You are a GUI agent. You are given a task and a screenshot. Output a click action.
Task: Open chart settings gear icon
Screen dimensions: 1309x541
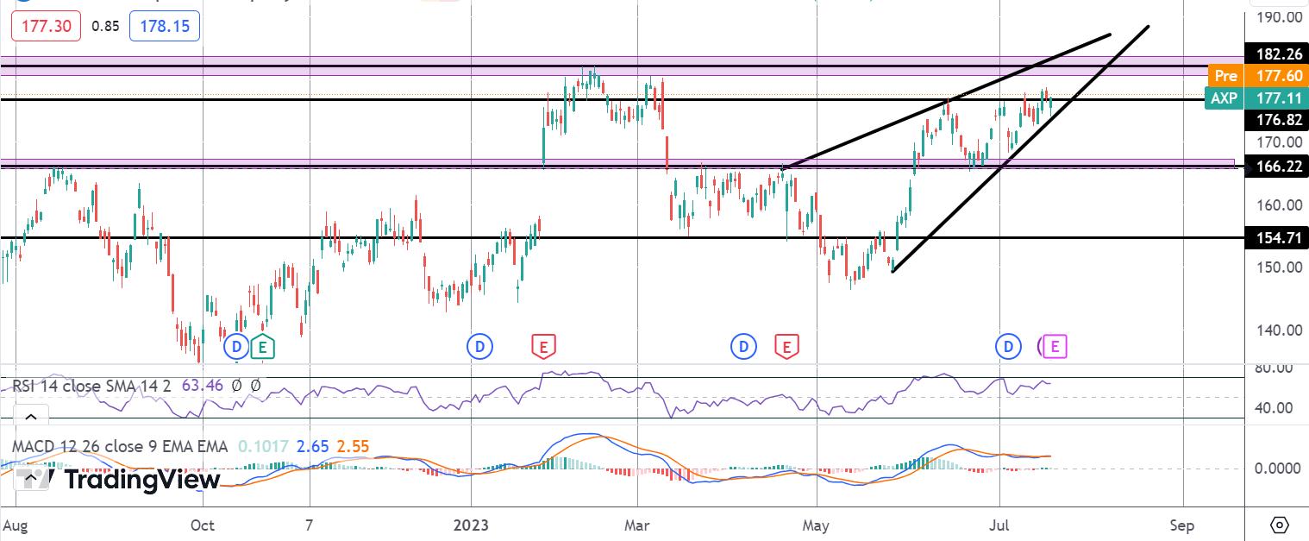point(1279,525)
